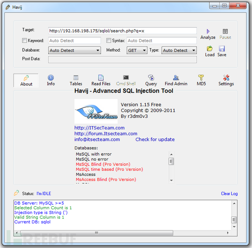
Task: Click log horizontal scroll left arrow
Action: click(17, 233)
